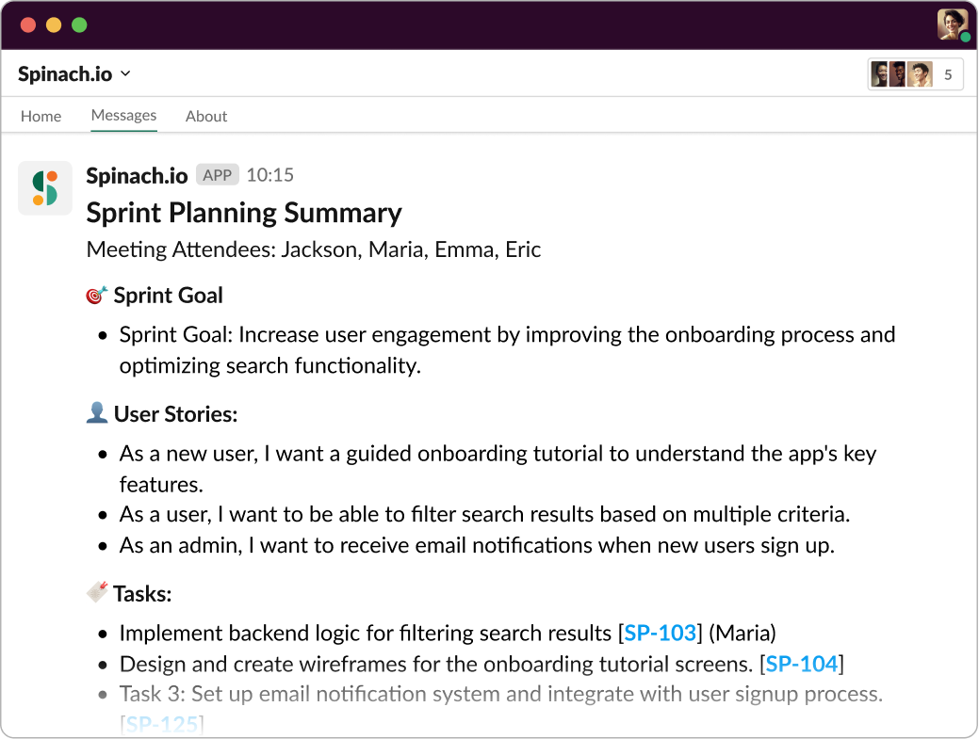Screen dimensions: 979x739
Task: Open the SP-103 ticket link
Action: [660, 633]
